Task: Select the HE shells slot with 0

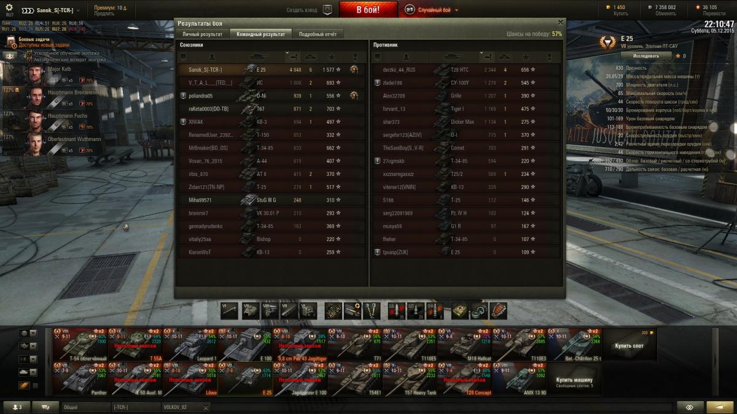Action: [x=434, y=310]
